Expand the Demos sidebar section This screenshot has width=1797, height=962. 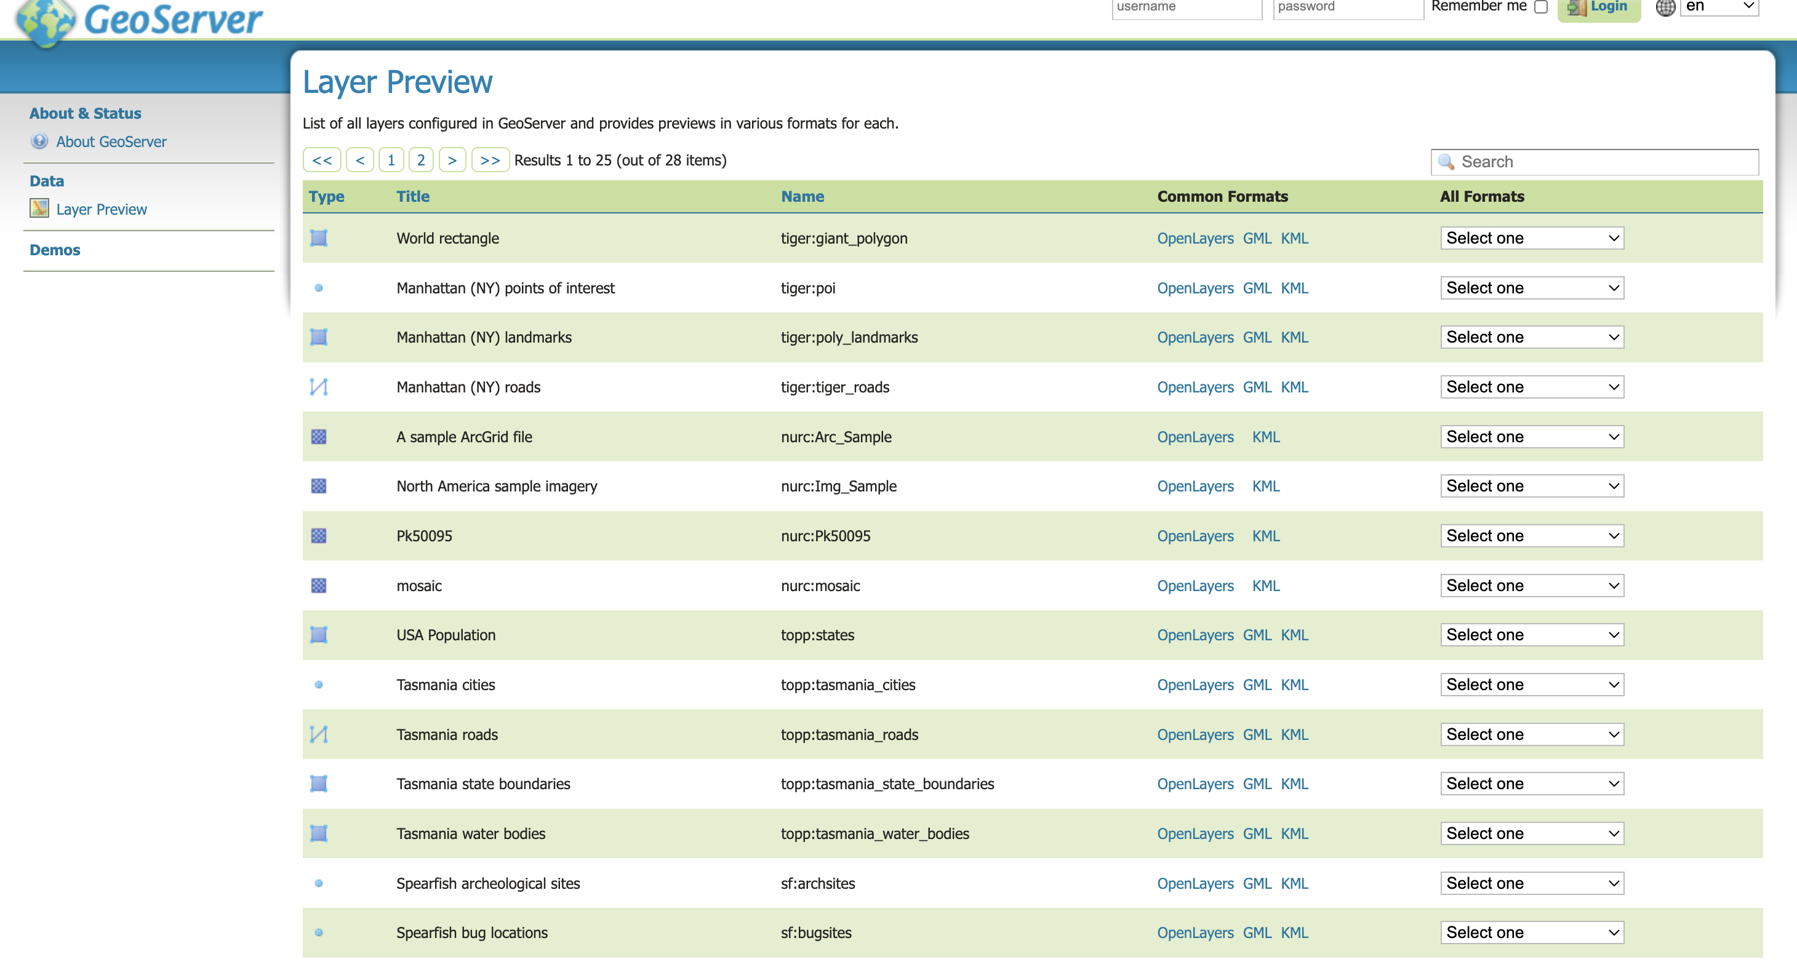click(54, 250)
